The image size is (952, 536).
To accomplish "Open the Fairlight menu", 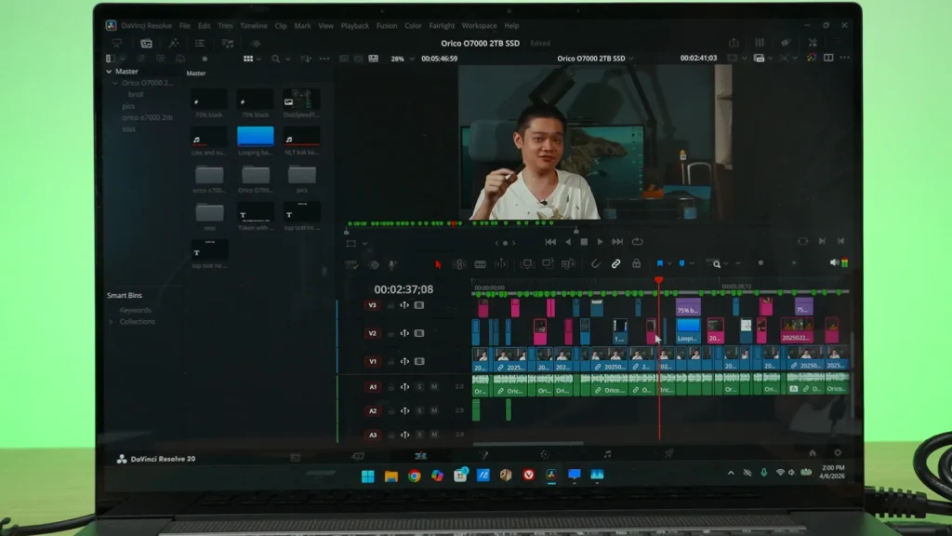I will point(442,25).
